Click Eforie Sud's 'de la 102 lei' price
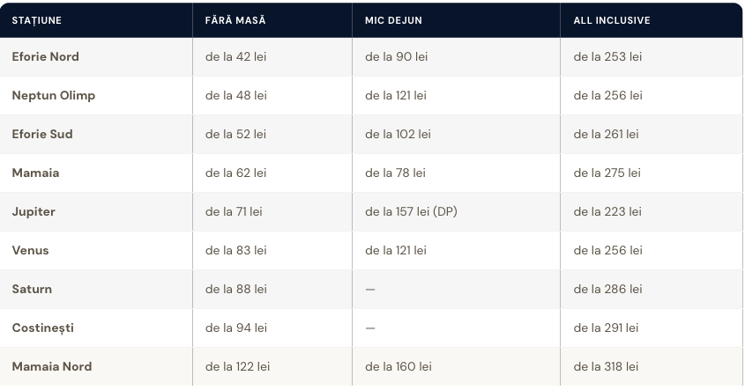The width and height of the screenshot is (745, 390). pyautogui.click(x=398, y=135)
